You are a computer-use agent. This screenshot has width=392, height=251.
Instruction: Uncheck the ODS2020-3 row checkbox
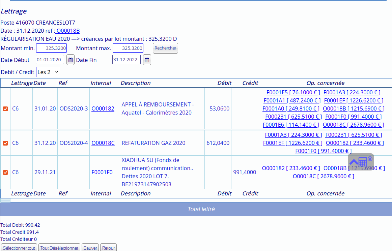point(5,109)
